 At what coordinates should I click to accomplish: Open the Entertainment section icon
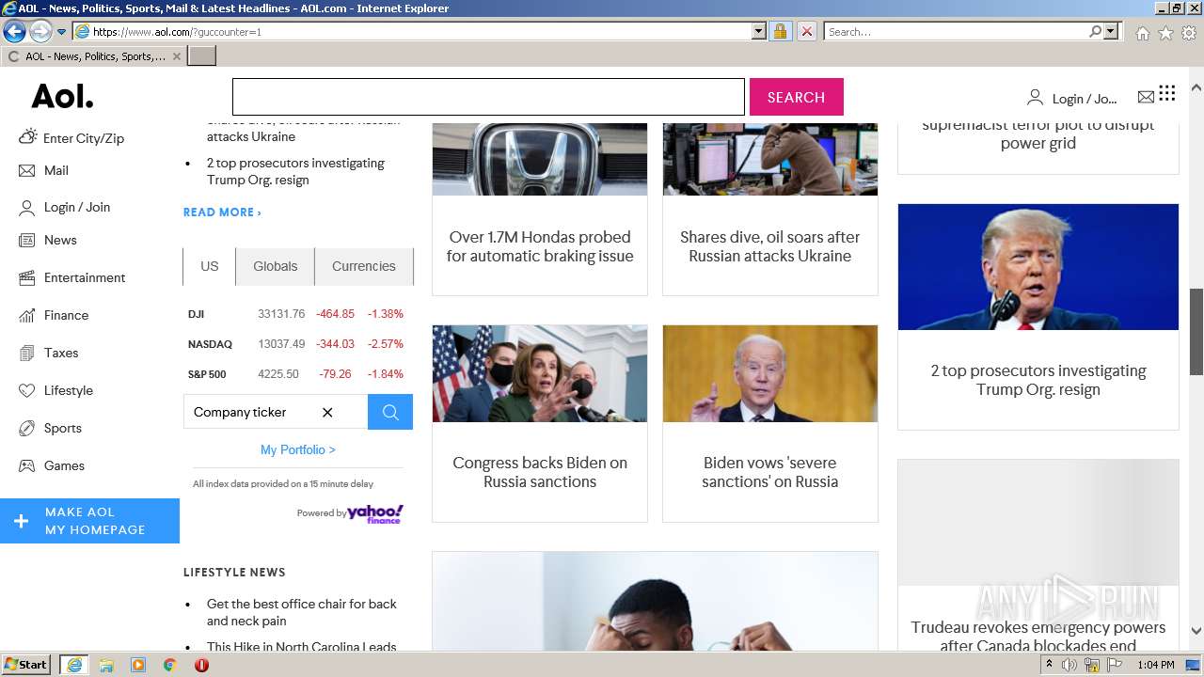coord(26,277)
